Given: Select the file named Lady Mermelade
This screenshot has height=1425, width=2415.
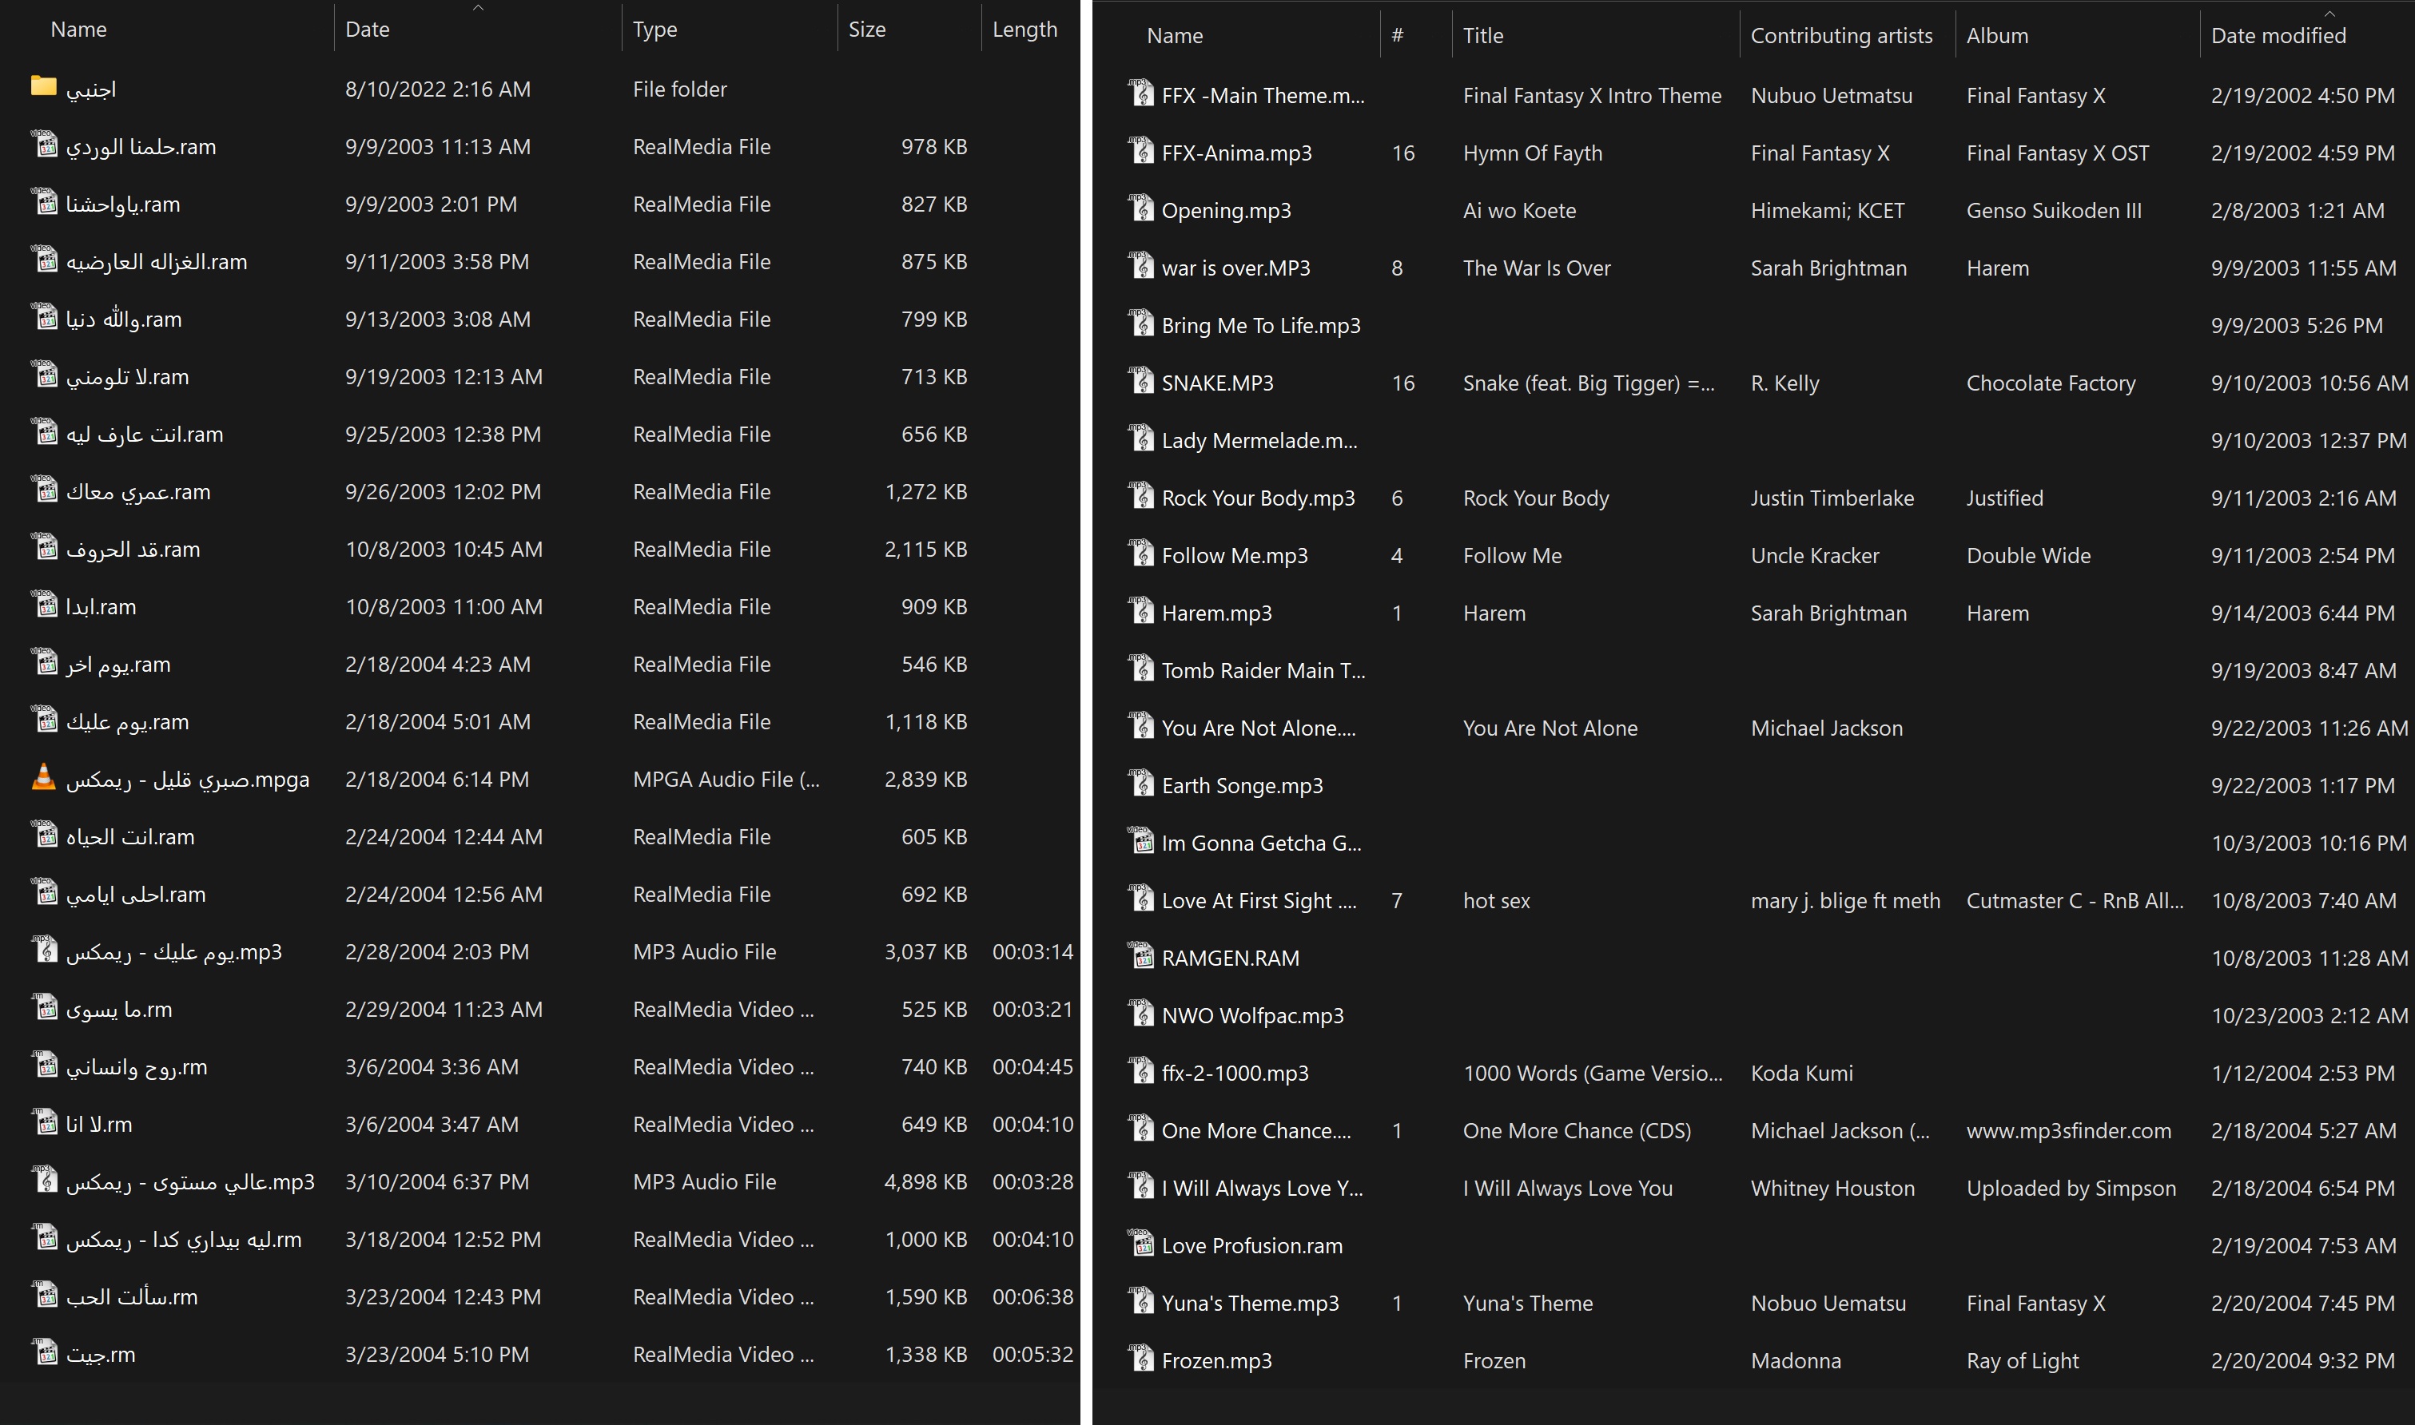Looking at the screenshot, I should coord(1259,441).
